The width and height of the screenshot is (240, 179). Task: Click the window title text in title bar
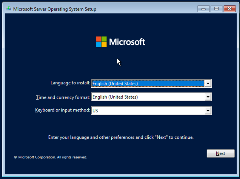[x=55, y=9]
